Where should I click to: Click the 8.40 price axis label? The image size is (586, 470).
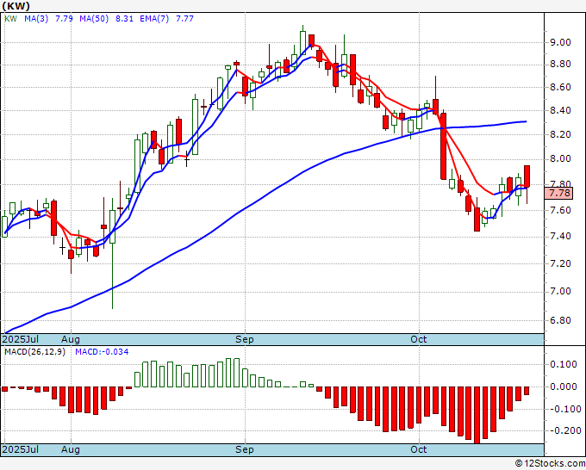click(560, 110)
